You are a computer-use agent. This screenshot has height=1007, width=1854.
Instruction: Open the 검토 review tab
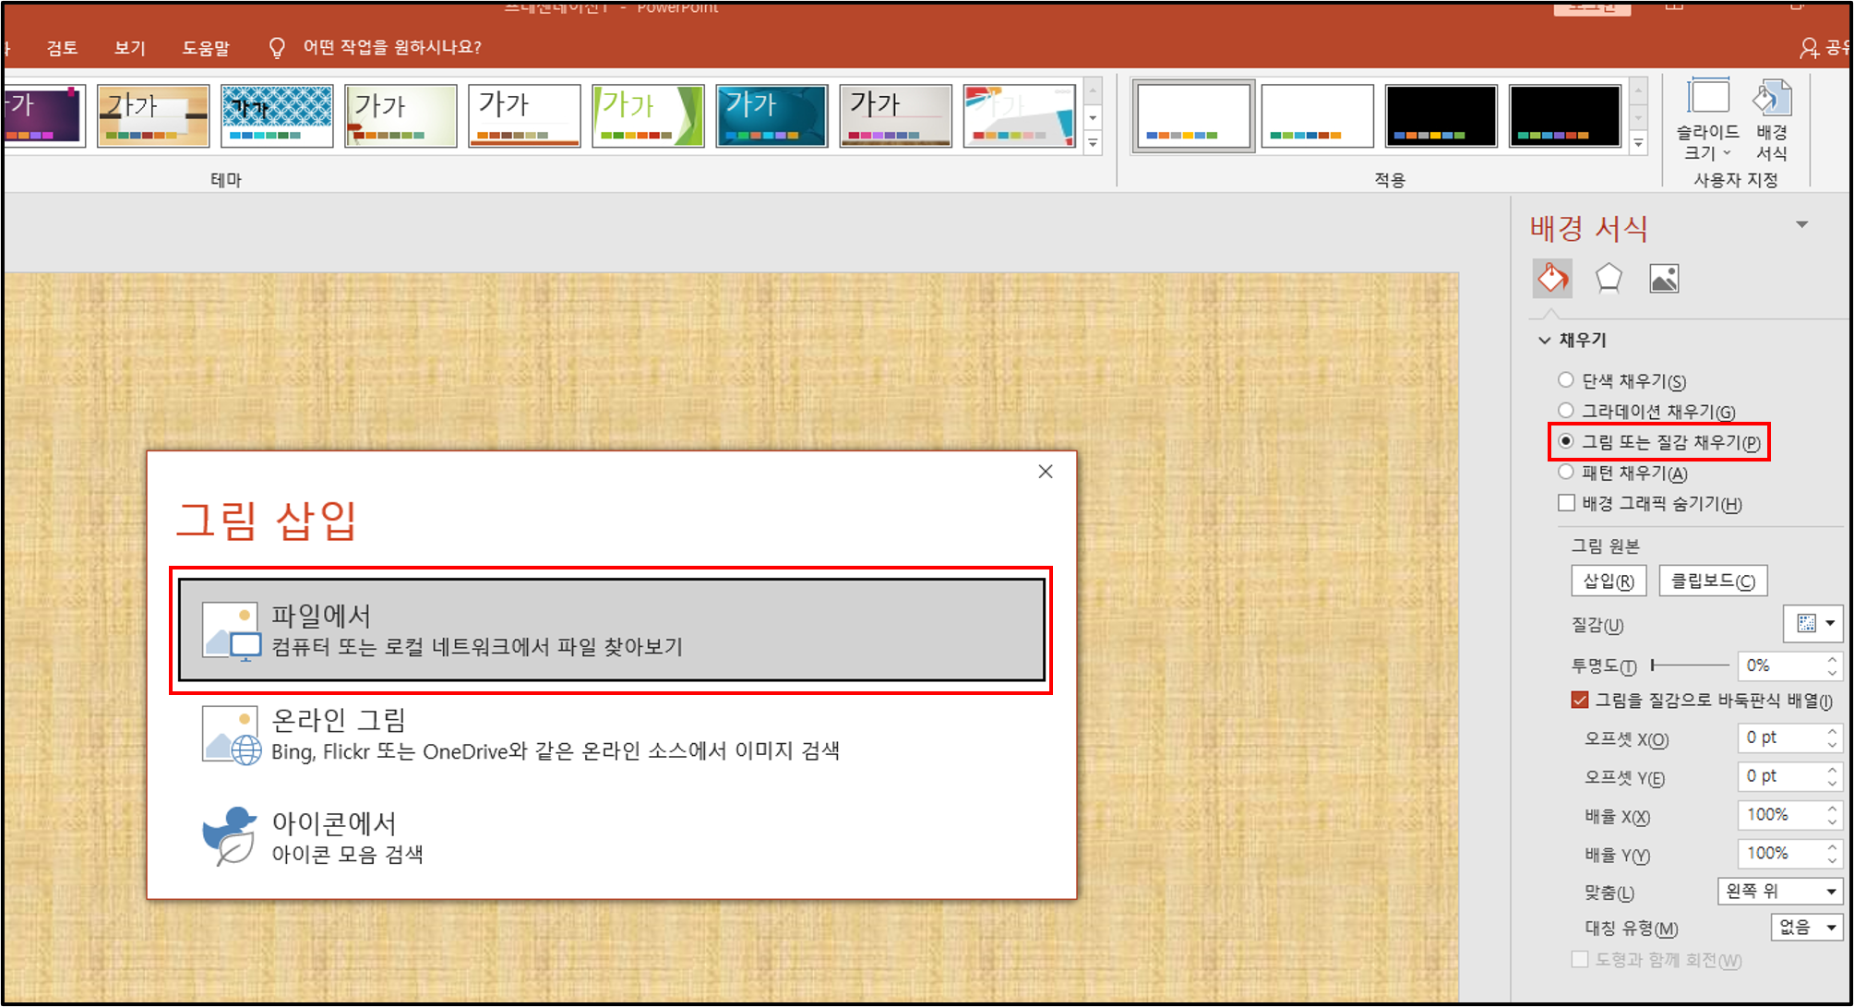coord(62,48)
